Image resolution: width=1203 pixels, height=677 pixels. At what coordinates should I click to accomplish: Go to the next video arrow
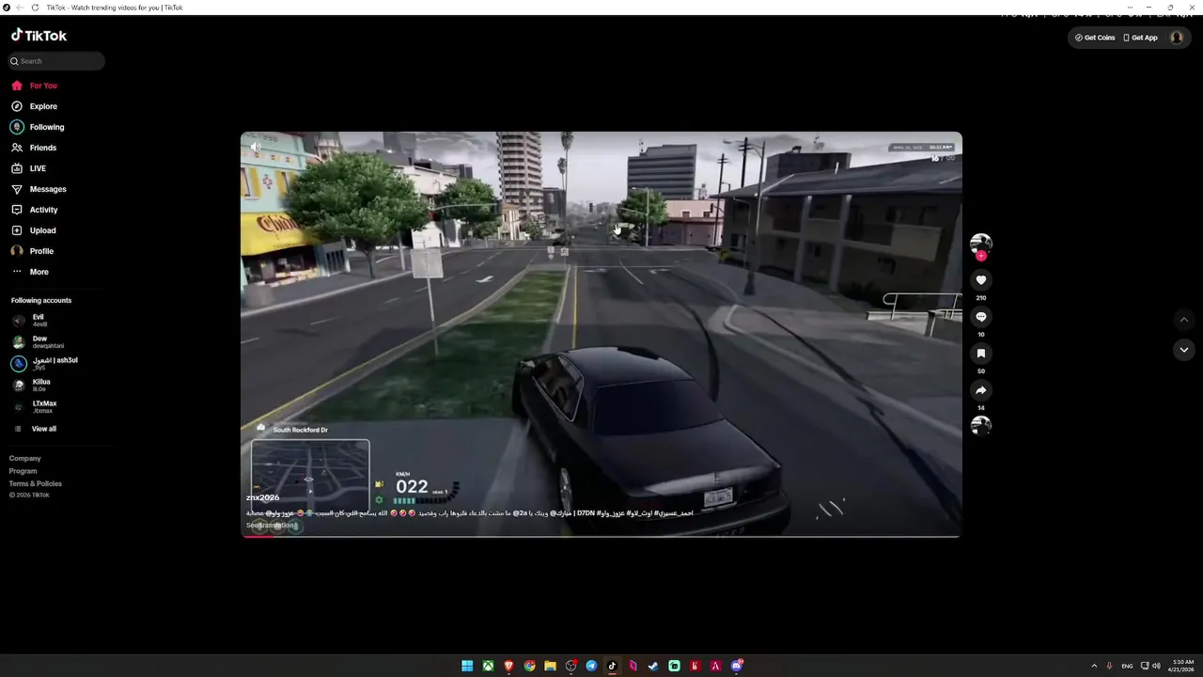point(1184,350)
